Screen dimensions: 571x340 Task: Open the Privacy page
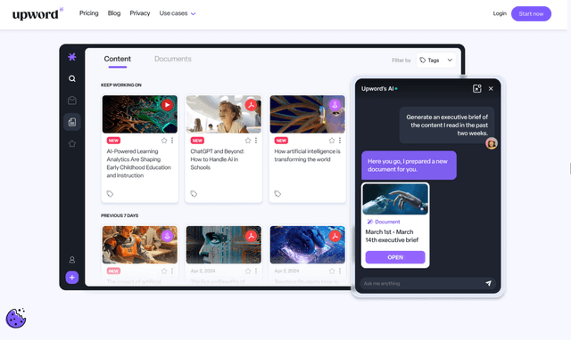(x=140, y=13)
